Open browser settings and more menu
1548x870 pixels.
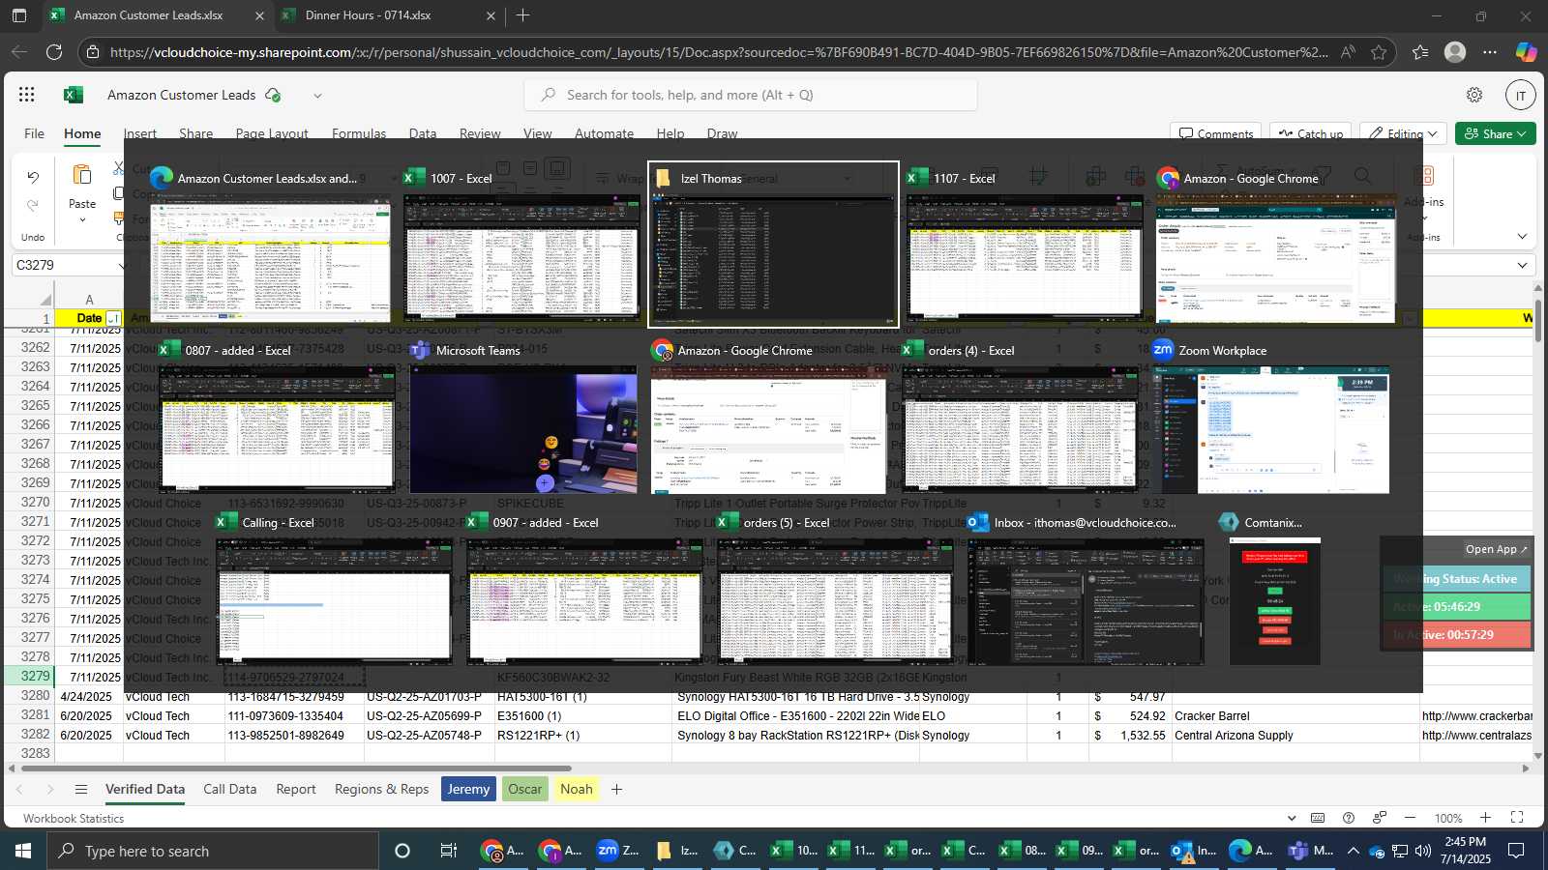click(x=1490, y=52)
